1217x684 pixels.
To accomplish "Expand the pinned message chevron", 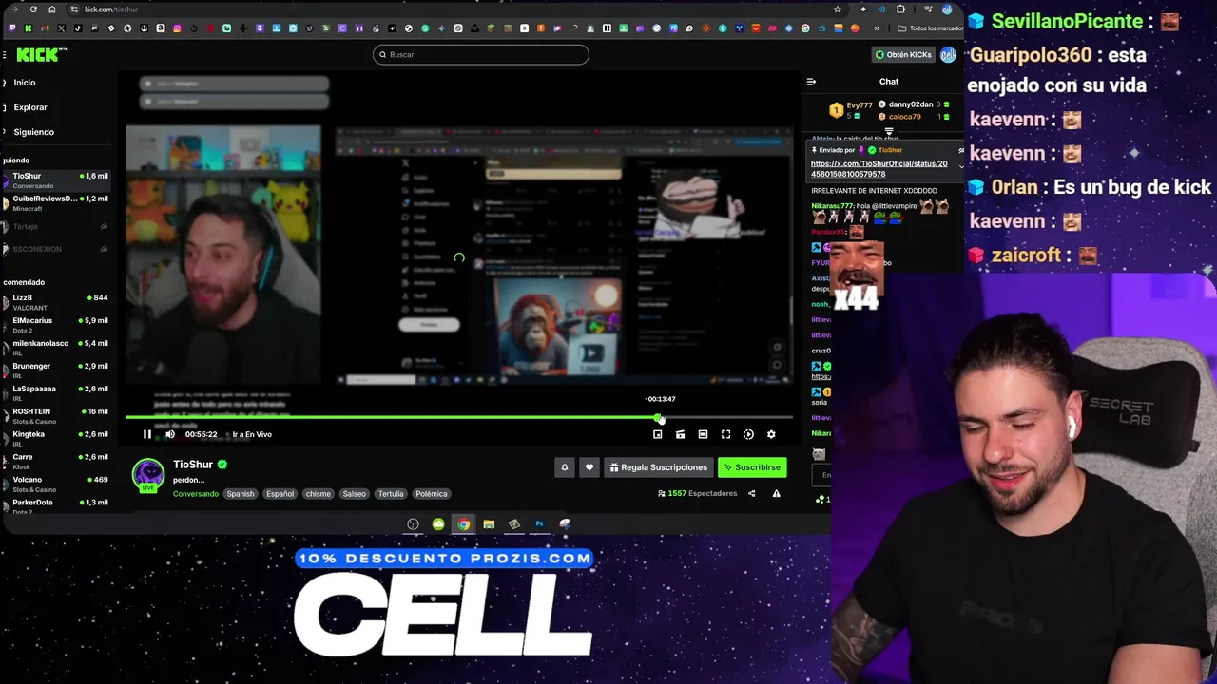I will point(960,166).
